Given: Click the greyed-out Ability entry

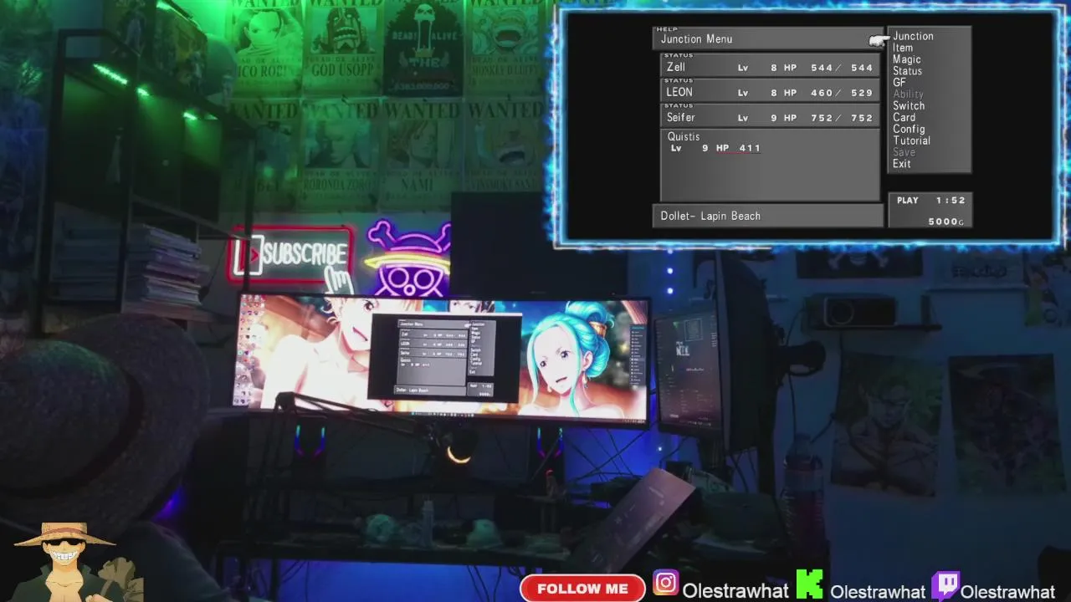Looking at the screenshot, I should pyautogui.click(x=908, y=94).
